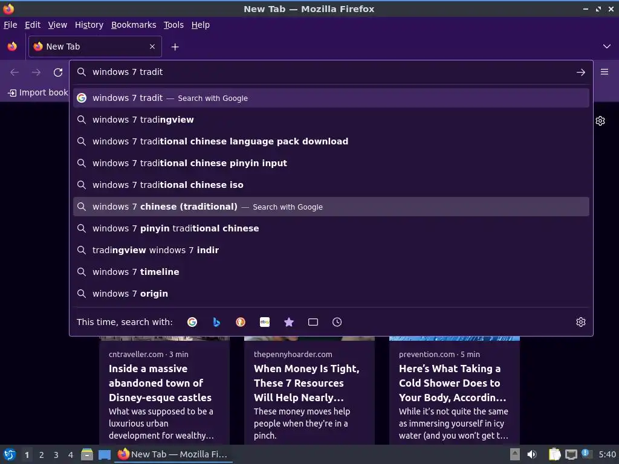Open the list all tabs chevron
Image resolution: width=619 pixels, height=464 pixels.
(607, 47)
